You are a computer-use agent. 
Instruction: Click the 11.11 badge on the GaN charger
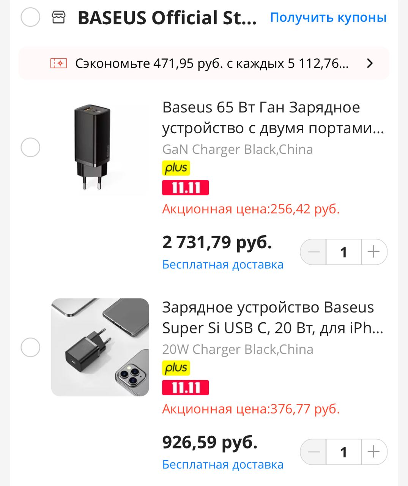[x=185, y=188]
